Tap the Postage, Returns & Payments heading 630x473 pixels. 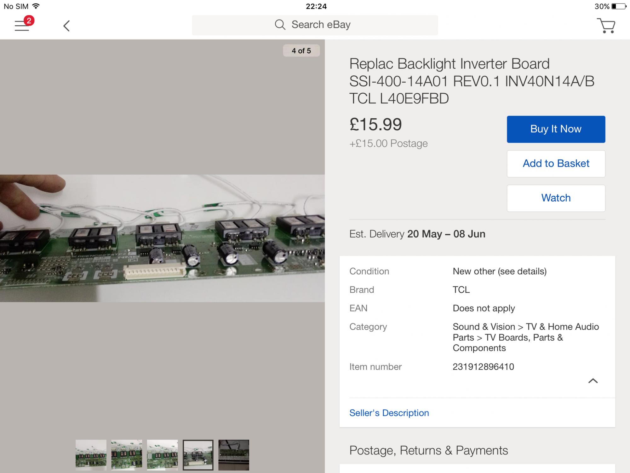click(428, 450)
